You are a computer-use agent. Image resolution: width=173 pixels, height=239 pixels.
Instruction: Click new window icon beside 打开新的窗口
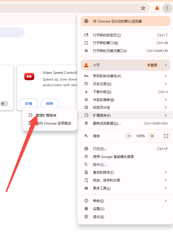pyautogui.click(x=86, y=43)
